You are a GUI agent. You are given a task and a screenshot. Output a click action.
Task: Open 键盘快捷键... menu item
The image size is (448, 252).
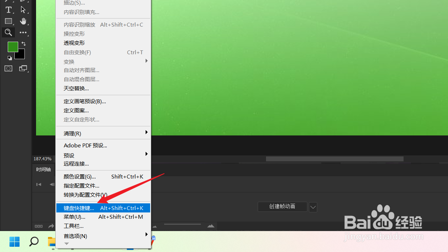point(103,208)
